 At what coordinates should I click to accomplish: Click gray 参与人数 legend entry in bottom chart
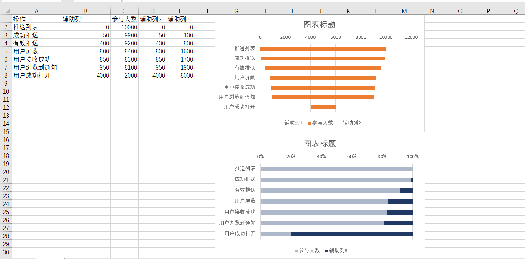point(307,250)
